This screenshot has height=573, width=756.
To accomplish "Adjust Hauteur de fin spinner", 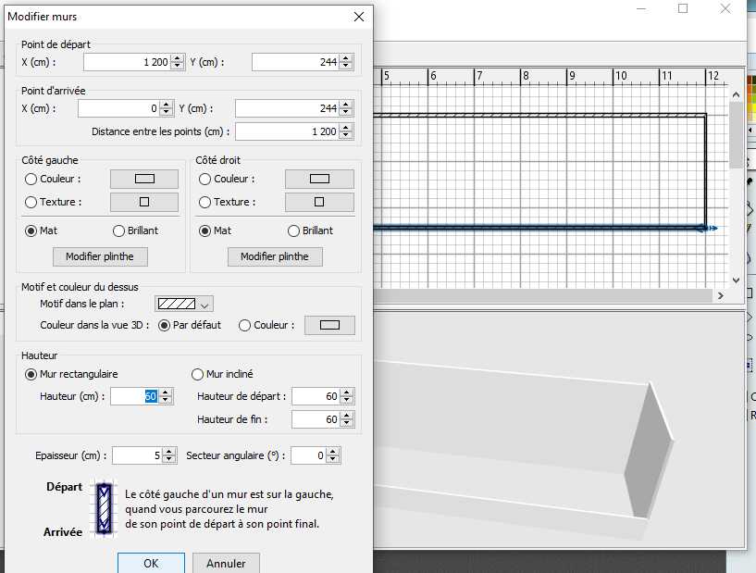I will click(347, 419).
